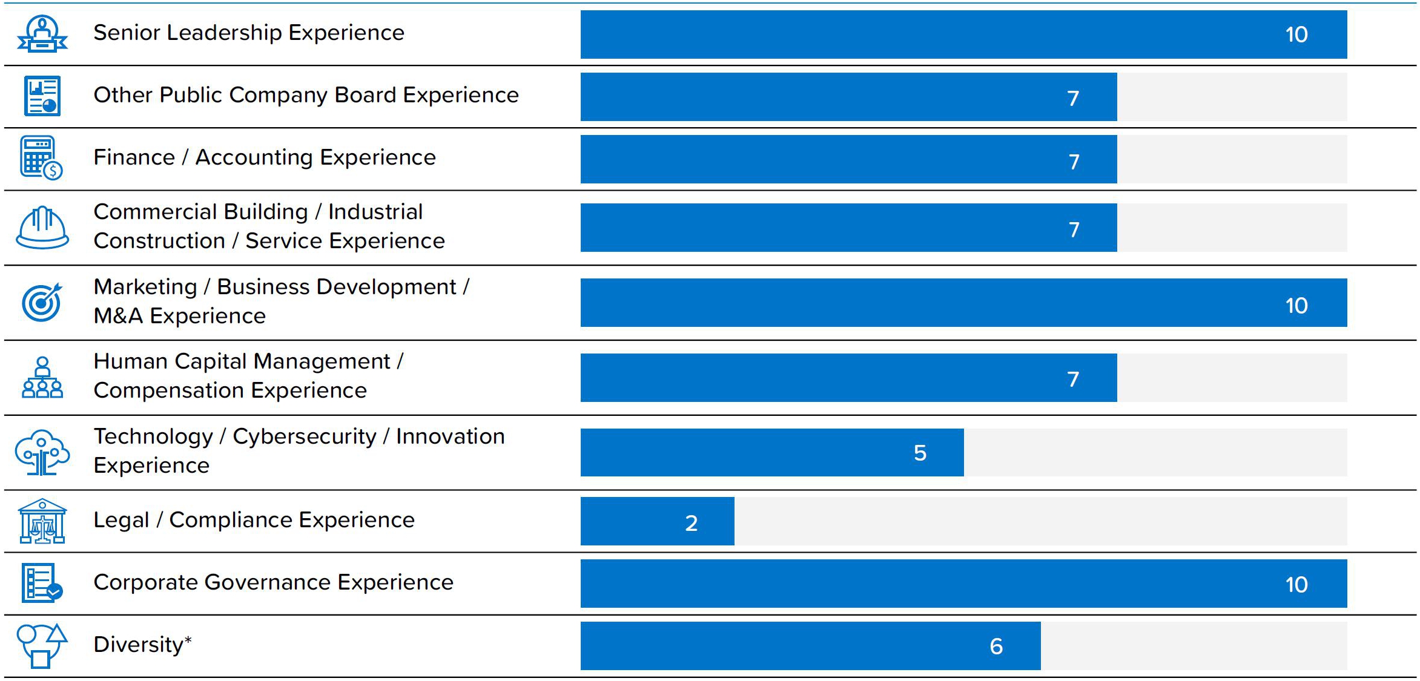1420x681 pixels.
Task: Click the Diversity* label text
Action: click(142, 645)
